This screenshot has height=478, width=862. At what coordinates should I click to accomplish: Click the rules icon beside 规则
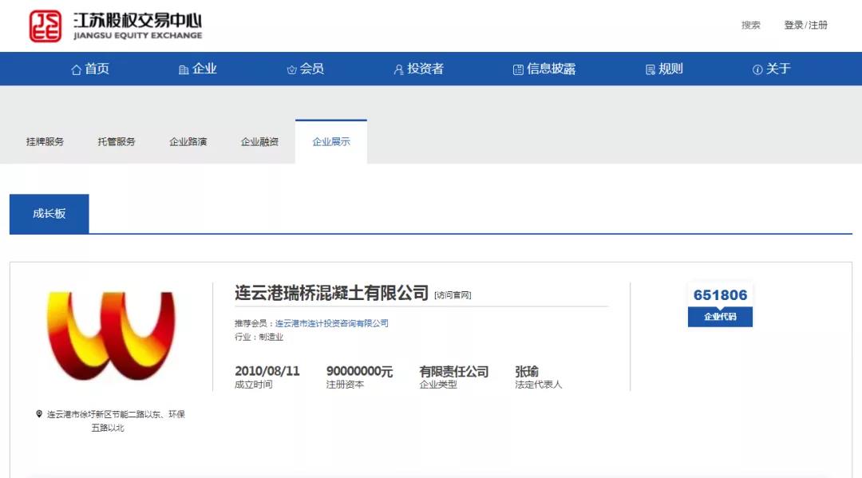[x=650, y=69]
